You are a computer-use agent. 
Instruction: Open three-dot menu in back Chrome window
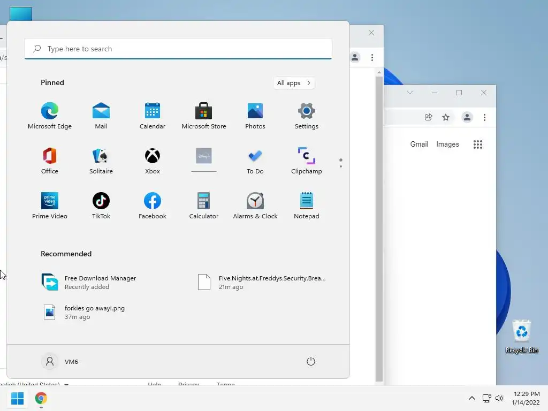pyautogui.click(x=372, y=57)
